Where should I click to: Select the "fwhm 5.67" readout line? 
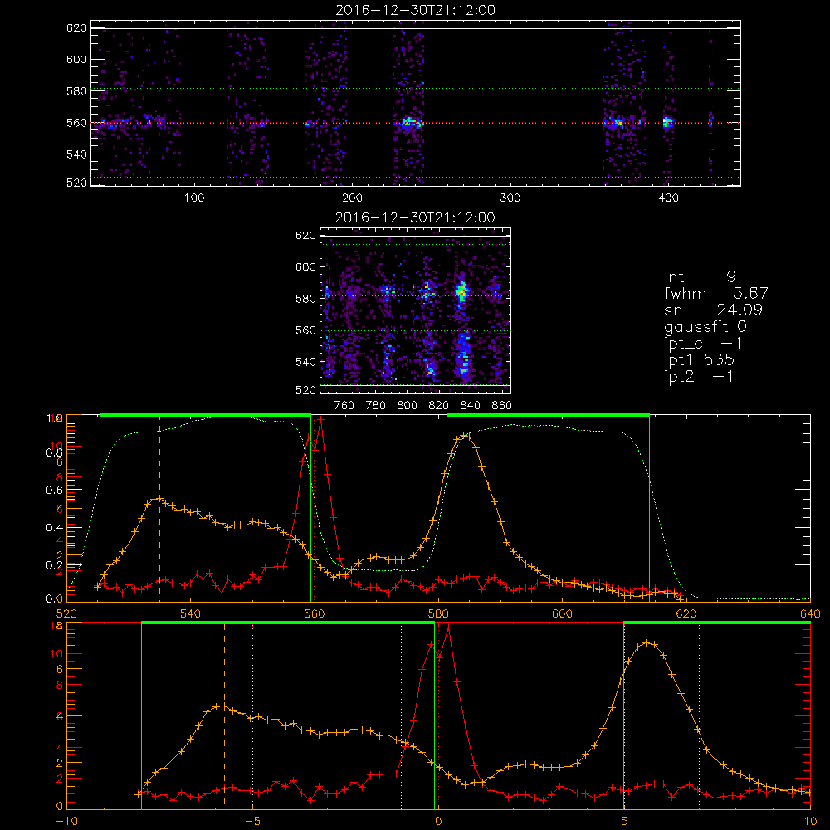pyautogui.click(x=715, y=293)
